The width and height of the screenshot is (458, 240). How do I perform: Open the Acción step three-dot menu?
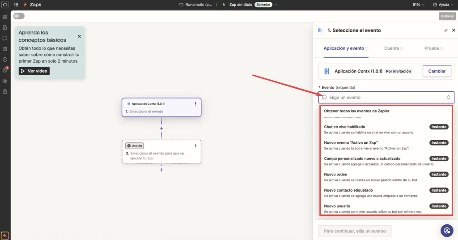tap(195, 146)
